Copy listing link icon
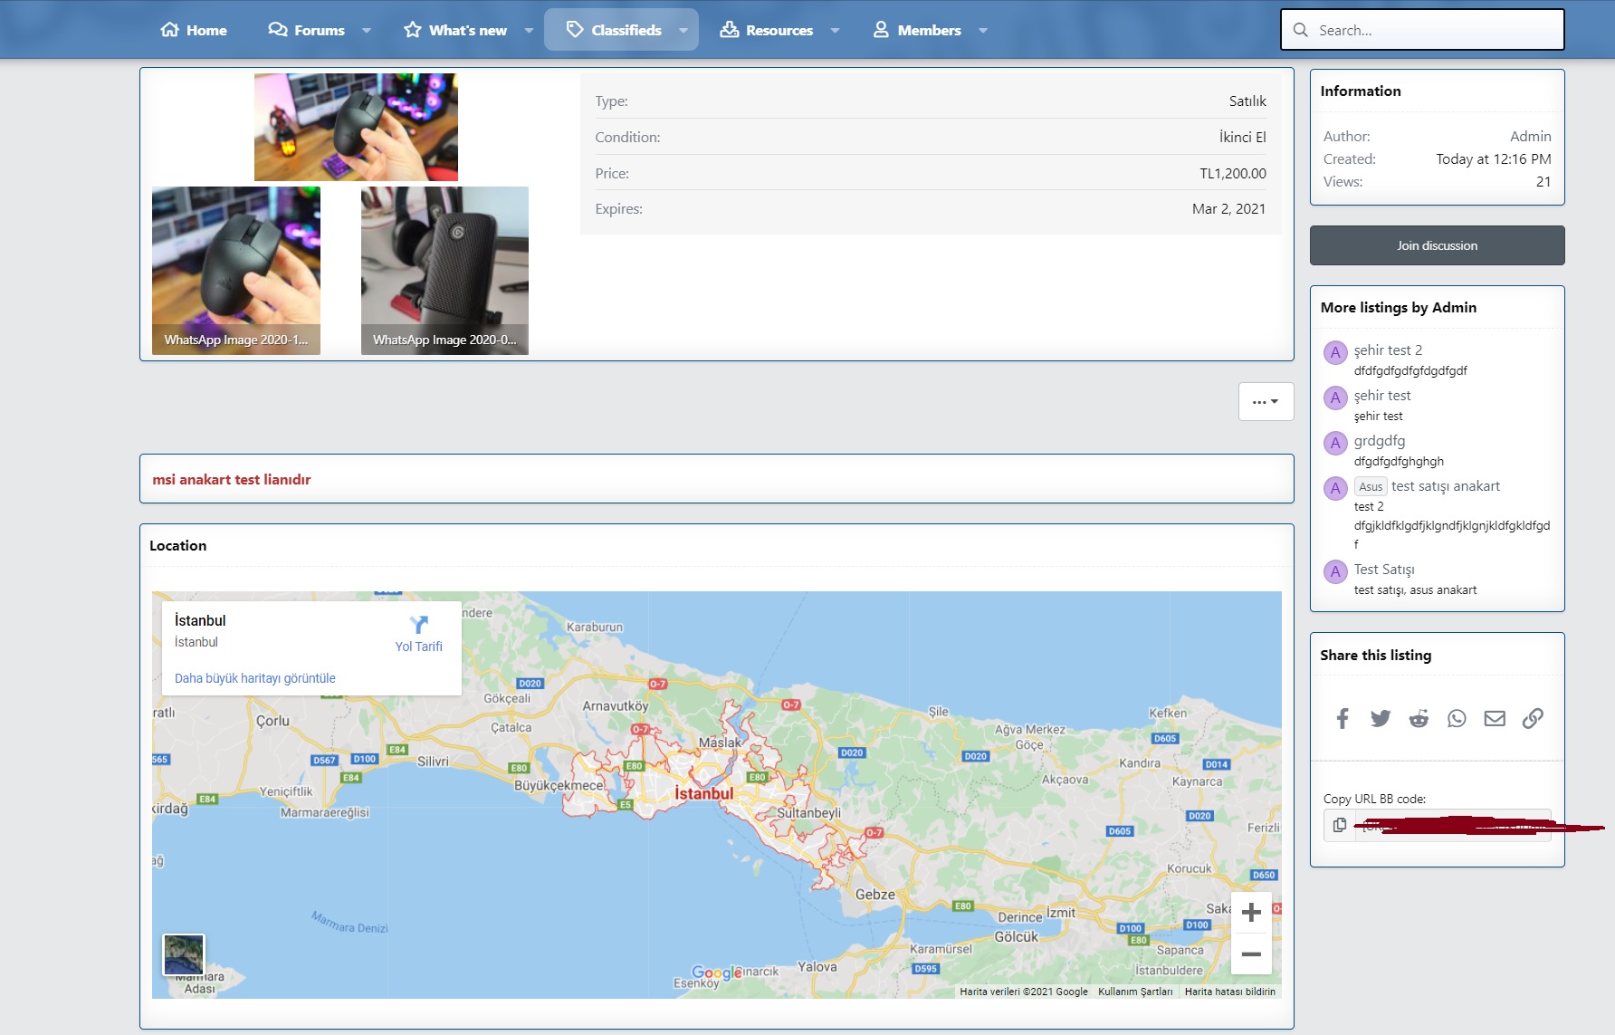This screenshot has height=1035, width=1615. click(x=1533, y=718)
